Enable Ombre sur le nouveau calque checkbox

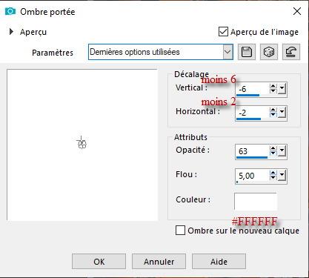coord(180,231)
